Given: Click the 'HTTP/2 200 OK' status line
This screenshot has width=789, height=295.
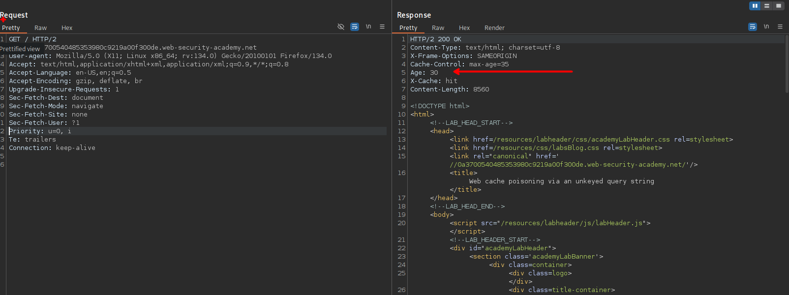Looking at the screenshot, I should coord(436,39).
